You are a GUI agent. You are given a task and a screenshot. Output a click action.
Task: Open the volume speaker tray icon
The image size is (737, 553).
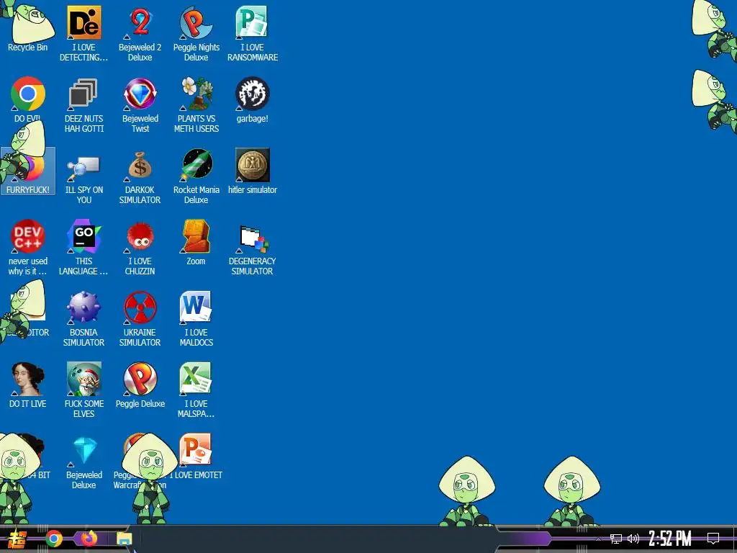pos(633,539)
